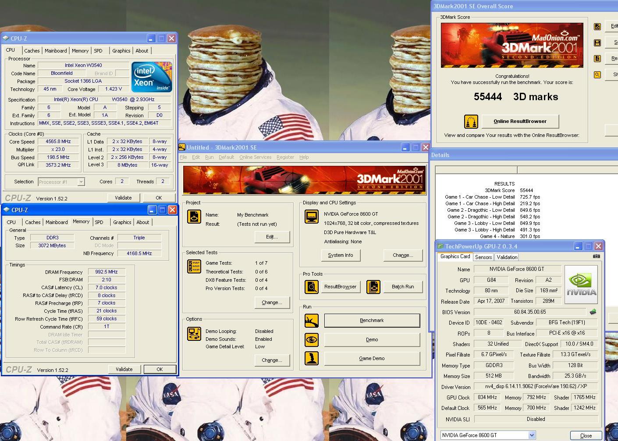
Task: Click the Validate button in the top CPU-Z
Action: [x=123, y=198]
